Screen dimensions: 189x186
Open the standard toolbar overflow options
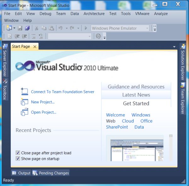(155, 28)
